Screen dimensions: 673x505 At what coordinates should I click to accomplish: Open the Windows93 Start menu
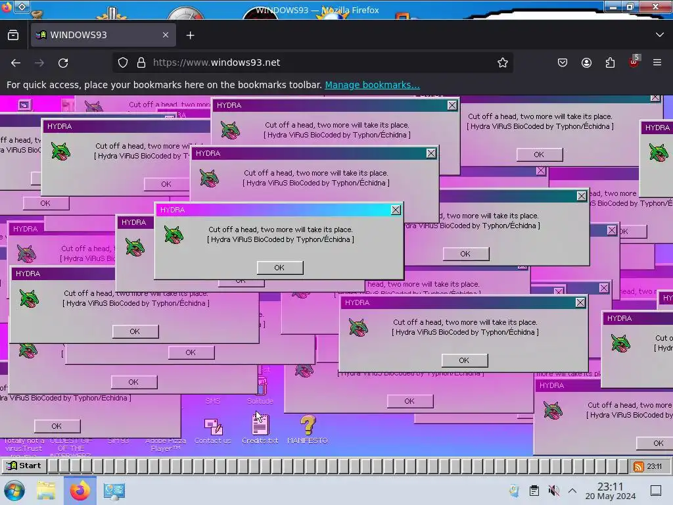(x=24, y=466)
